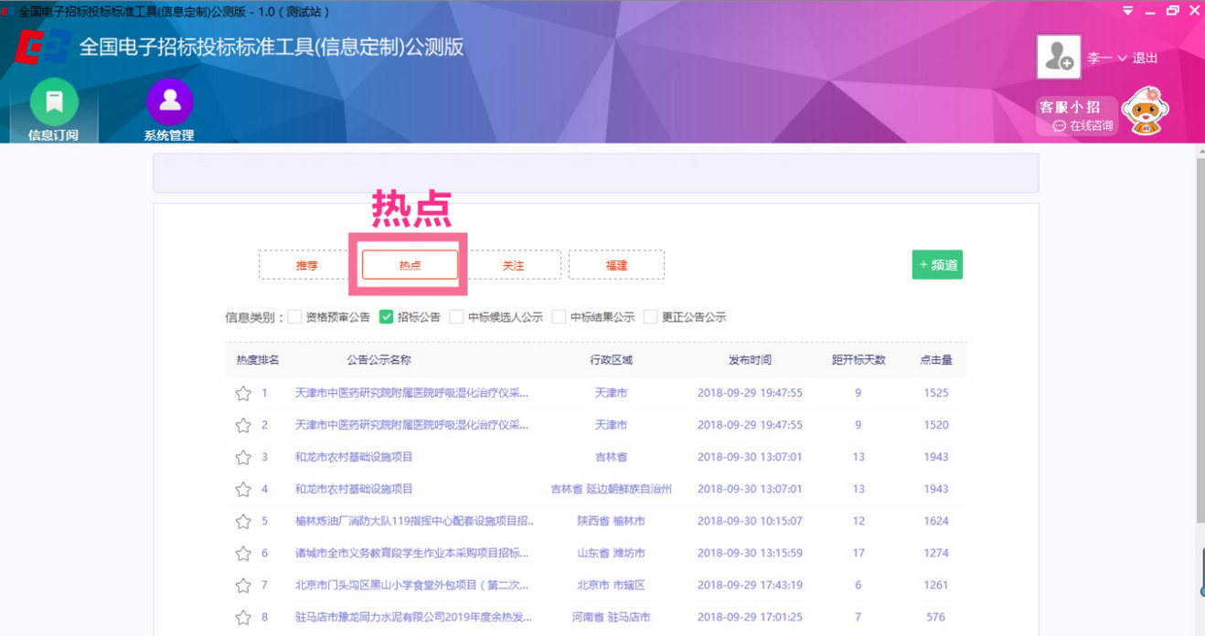Click the 点击量 column header
This screenshot has height=636, width=1205.
936,360
